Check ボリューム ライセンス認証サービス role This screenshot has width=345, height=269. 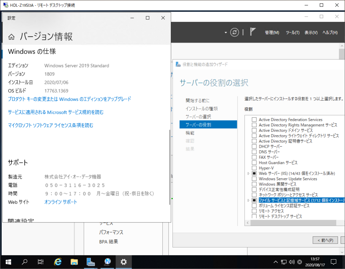[254, 206]
